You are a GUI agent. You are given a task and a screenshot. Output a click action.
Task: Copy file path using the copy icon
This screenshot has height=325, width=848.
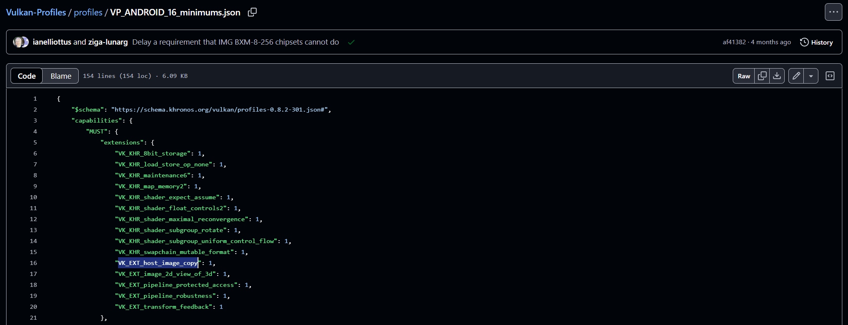tap(252, 12)
